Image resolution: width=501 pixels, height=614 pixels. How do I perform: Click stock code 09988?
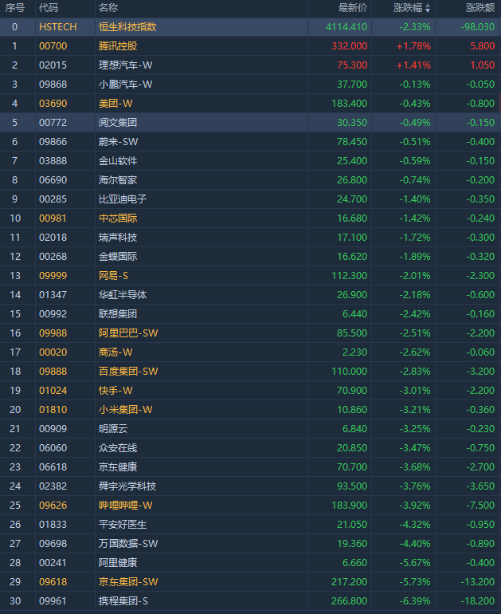click(x=53, y=333)
